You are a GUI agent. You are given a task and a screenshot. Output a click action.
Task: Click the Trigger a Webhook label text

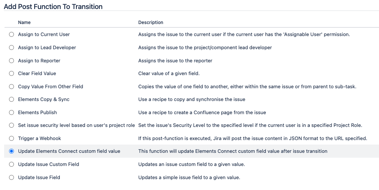(x=39, y=139)
